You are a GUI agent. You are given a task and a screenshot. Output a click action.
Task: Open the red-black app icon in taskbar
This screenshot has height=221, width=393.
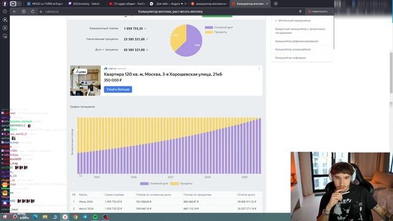(106, 217)
